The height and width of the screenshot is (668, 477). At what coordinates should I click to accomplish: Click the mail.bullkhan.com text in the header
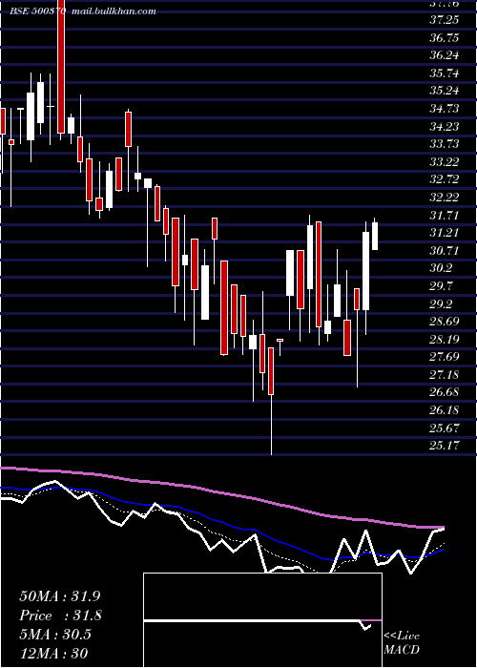(x=114, y=11)
